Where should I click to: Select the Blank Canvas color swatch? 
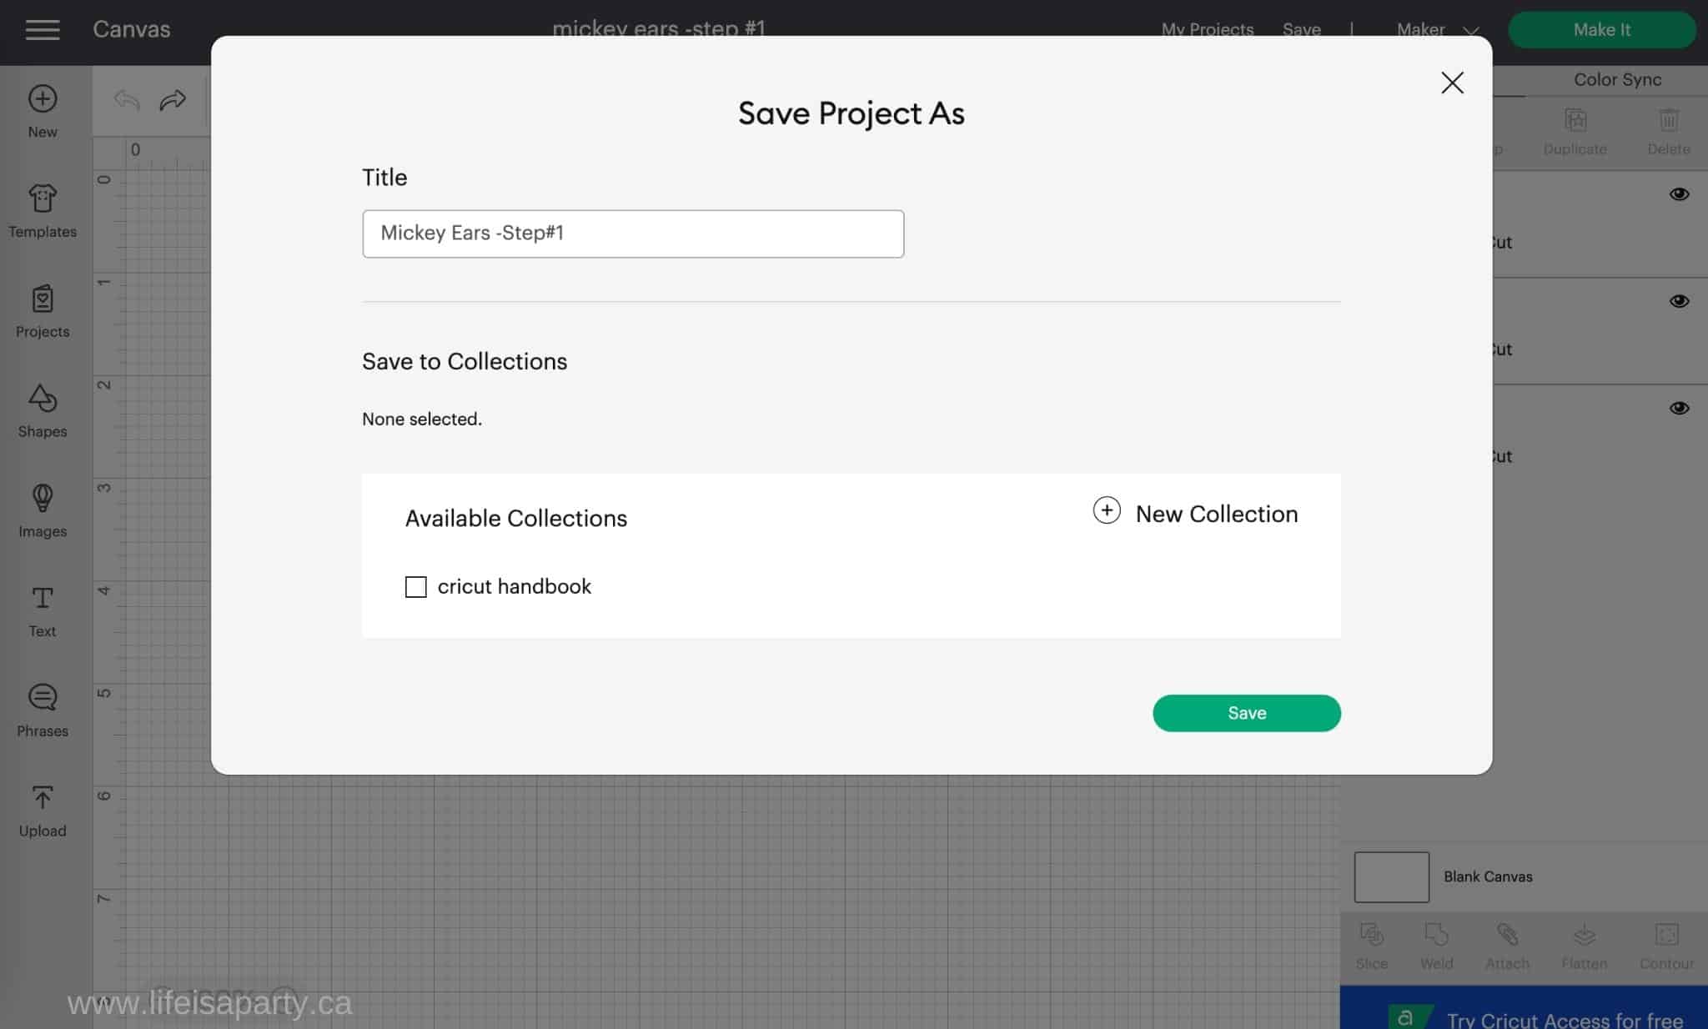pos(1391,876)
